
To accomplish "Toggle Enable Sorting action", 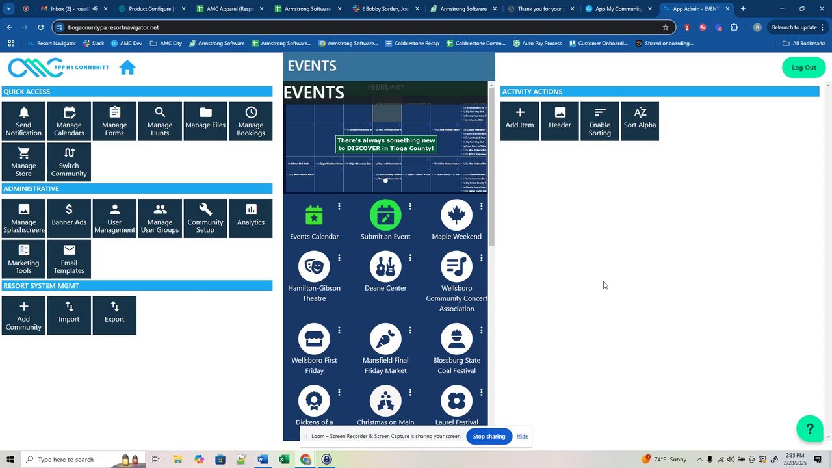I will tap(600, 121).
